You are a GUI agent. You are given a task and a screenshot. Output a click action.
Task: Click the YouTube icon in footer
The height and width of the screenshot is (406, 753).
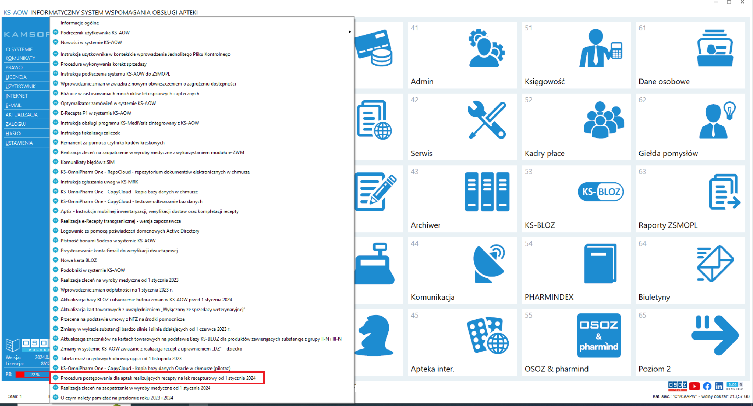pyautogui.click(x=694, y=386)
